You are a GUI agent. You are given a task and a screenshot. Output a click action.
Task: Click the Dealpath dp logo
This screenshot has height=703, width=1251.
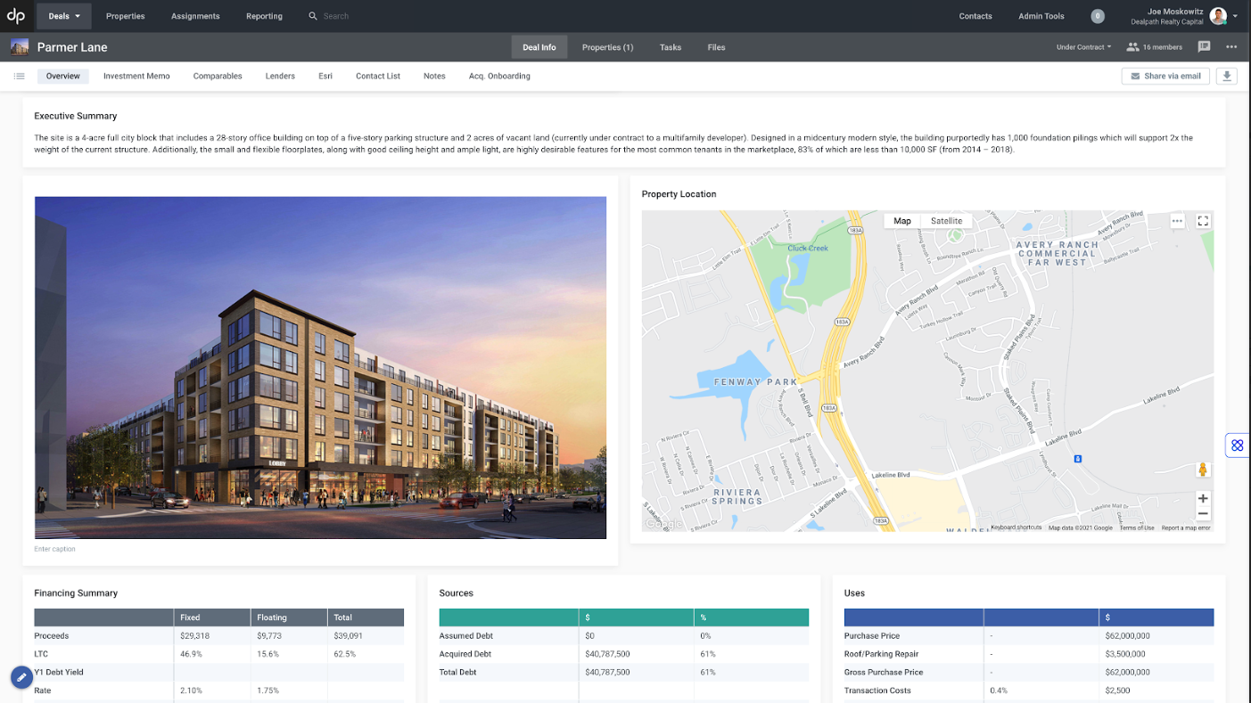pyautogui.click(x=16, y=15)
